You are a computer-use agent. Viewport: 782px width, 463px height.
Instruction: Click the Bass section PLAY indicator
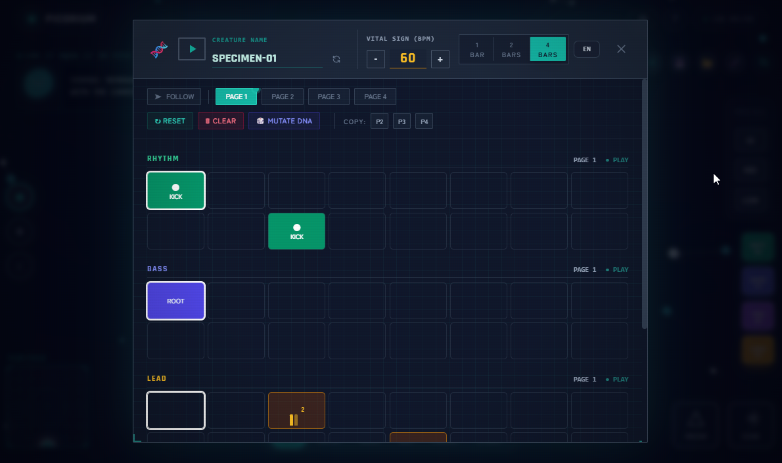click(x=617, y=270)
